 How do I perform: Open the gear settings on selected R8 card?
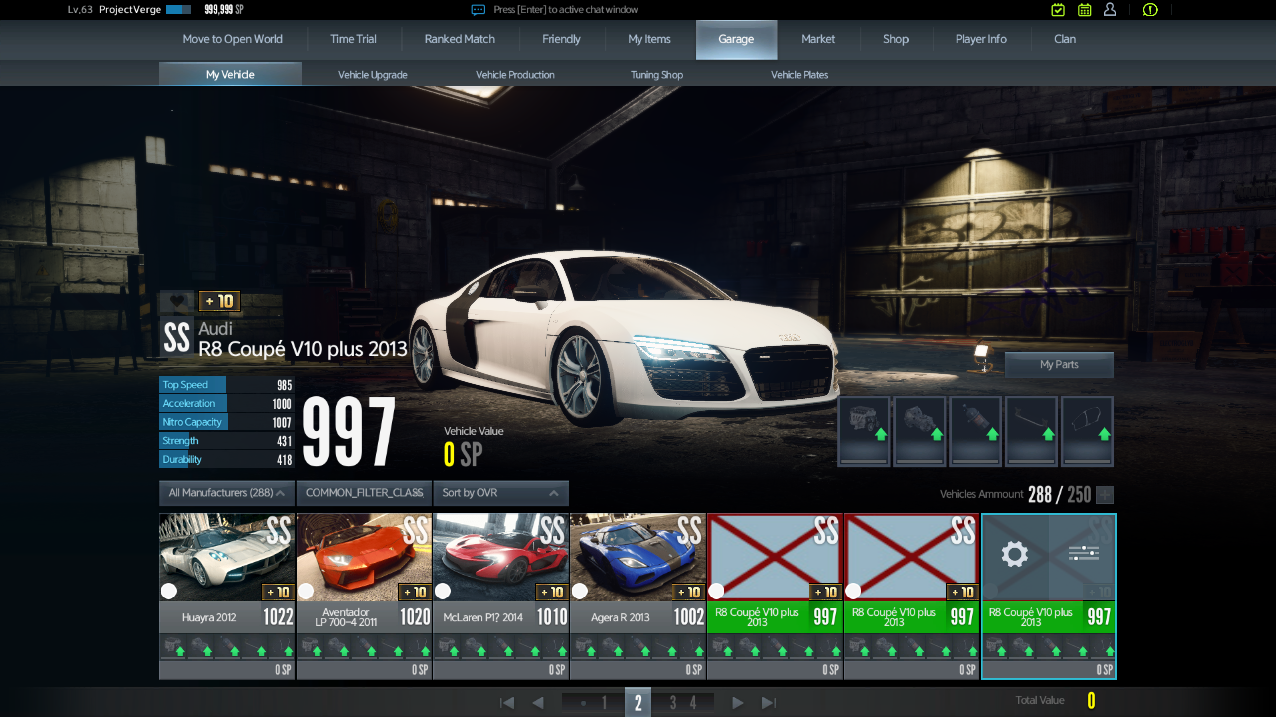[1015, 554]
